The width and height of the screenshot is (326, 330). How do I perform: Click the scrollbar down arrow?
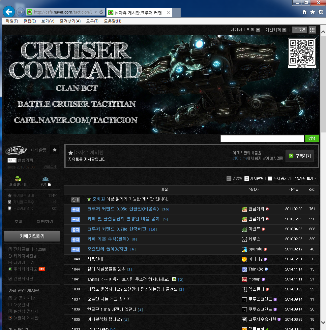323,323
